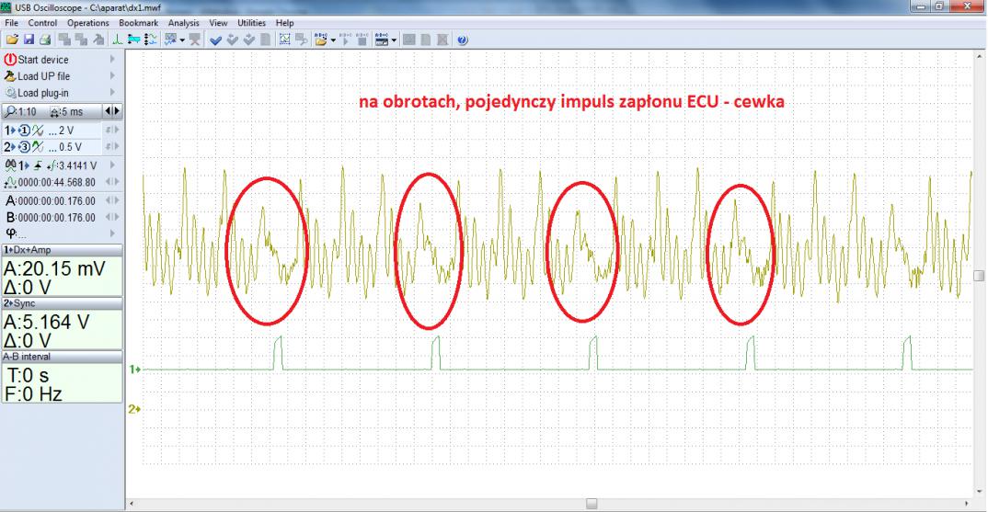This screenshot has width=988, height=512.
Task: Click the channel 2 input selector circle icon
Action: (x=25, y=147)
